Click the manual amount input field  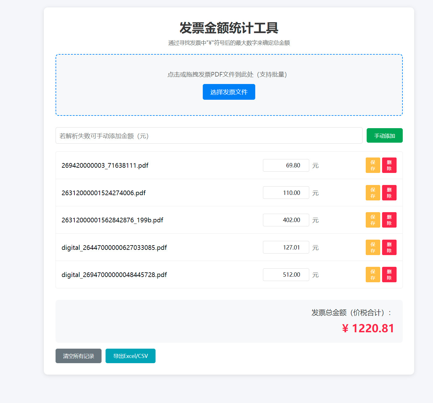coord(209,135)
